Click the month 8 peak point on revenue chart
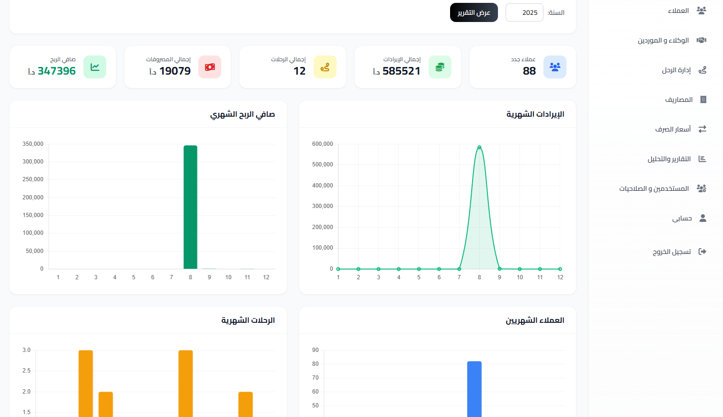This screenshot has width=723, height=417. (479, 147)
